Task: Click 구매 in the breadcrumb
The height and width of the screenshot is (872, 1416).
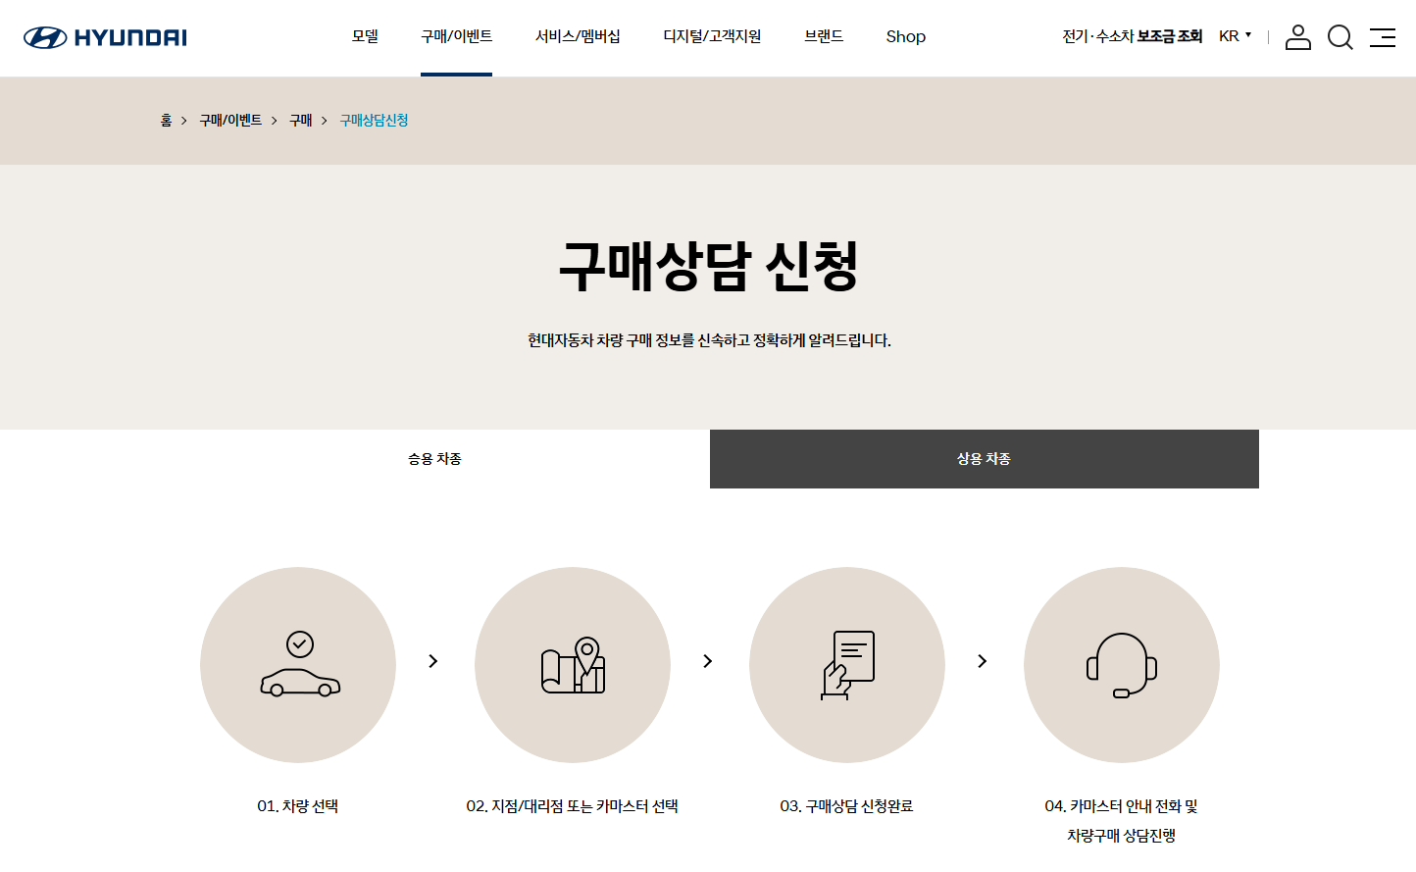Action: 299,121
